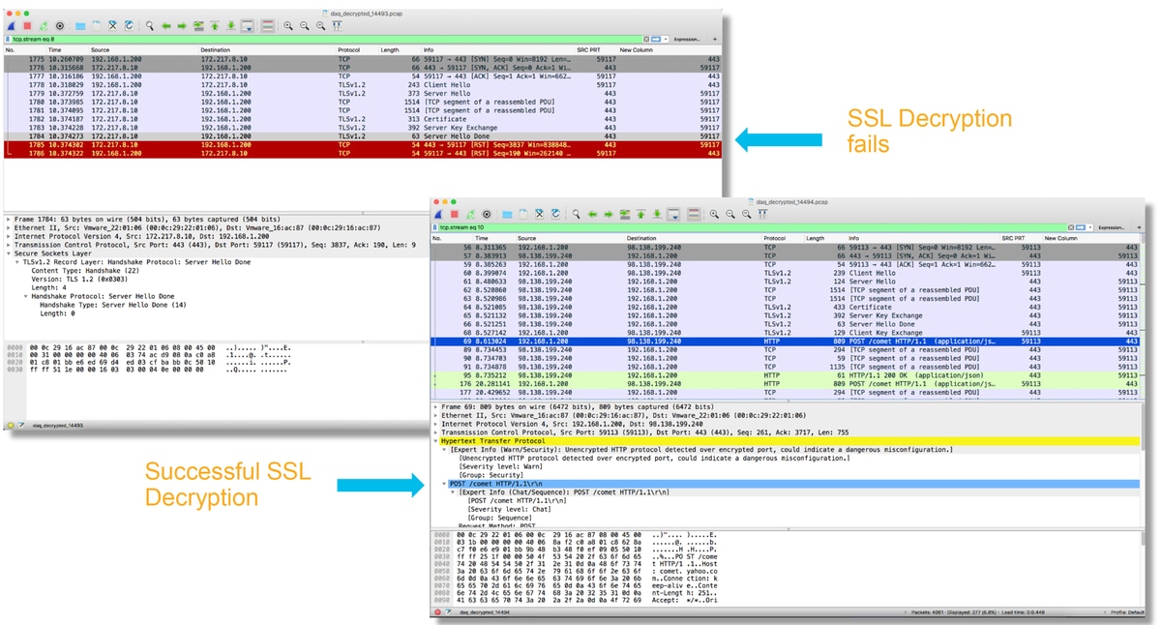This screenshot has width=1161, height=625.
Task: Start capture in the 14494.pcap window
Action: pyautogui.click(x=437, y=215)
